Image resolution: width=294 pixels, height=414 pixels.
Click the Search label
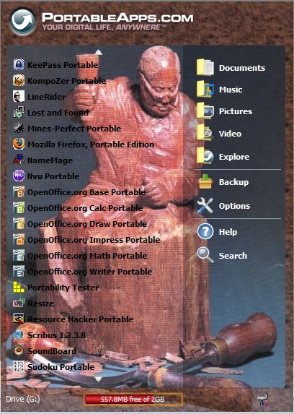[x=233, y=256]
